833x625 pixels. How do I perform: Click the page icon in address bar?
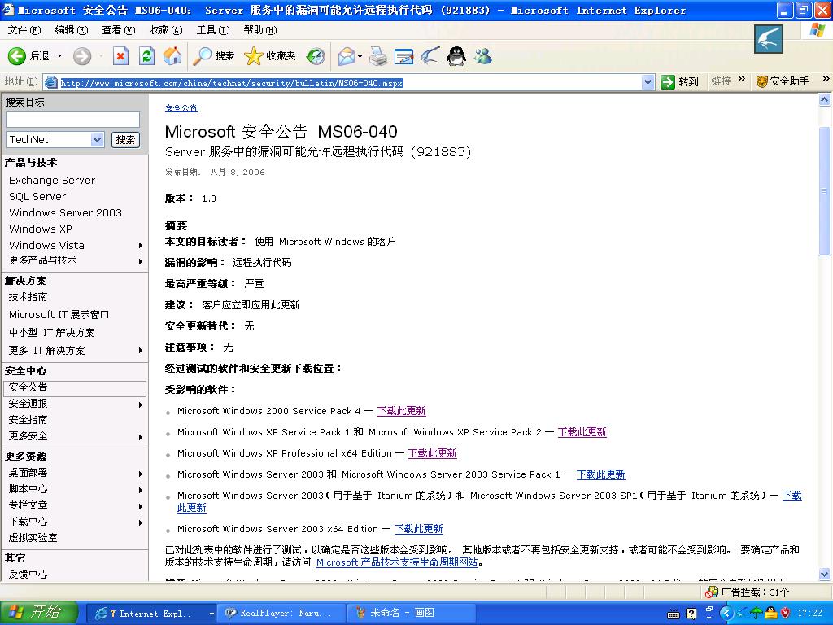point(51,82)
